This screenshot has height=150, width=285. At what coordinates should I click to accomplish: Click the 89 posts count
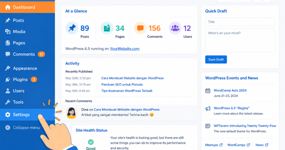(x=85, y=28)
